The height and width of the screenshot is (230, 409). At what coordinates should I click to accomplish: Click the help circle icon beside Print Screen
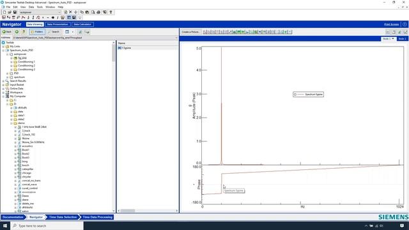click(x=405, y=24)
